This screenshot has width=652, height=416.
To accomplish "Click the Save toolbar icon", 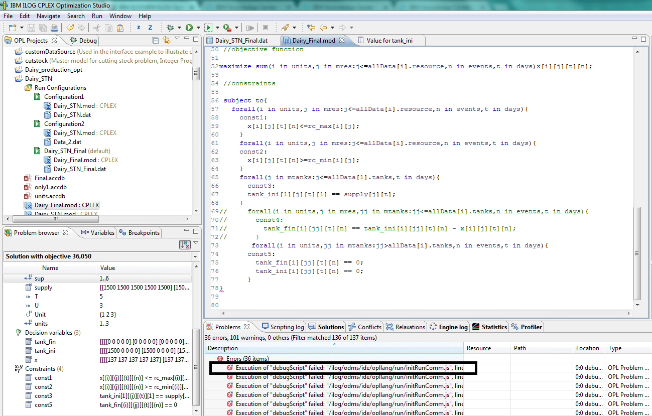I will (32, 28).
